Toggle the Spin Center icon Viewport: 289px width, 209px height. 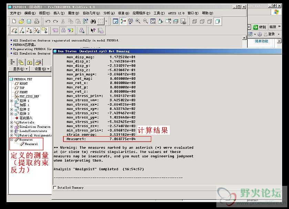(x=123, y=21)
